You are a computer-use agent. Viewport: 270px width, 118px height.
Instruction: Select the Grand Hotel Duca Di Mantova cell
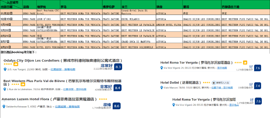click(139, 12)
